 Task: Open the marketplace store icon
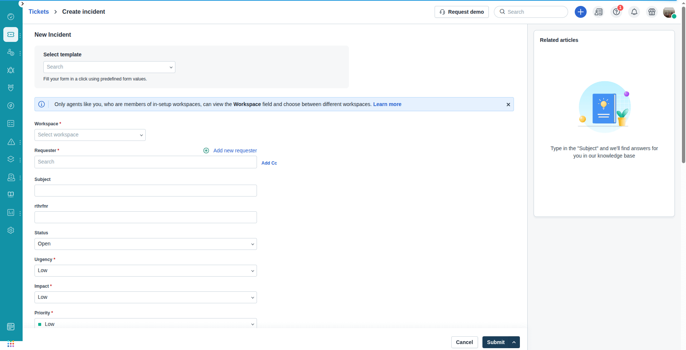tap(652, 12)
